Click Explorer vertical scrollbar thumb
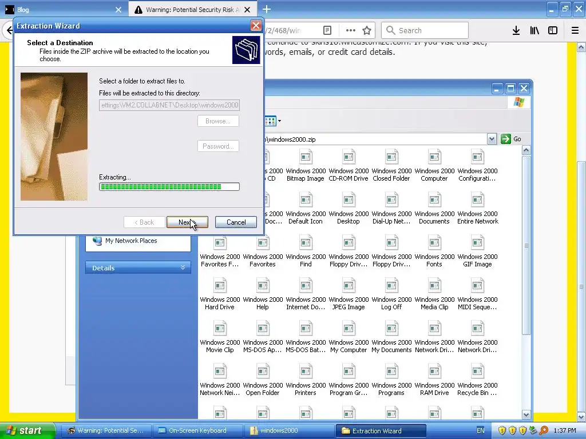586x439 pixels. click(x=526, y=245)
